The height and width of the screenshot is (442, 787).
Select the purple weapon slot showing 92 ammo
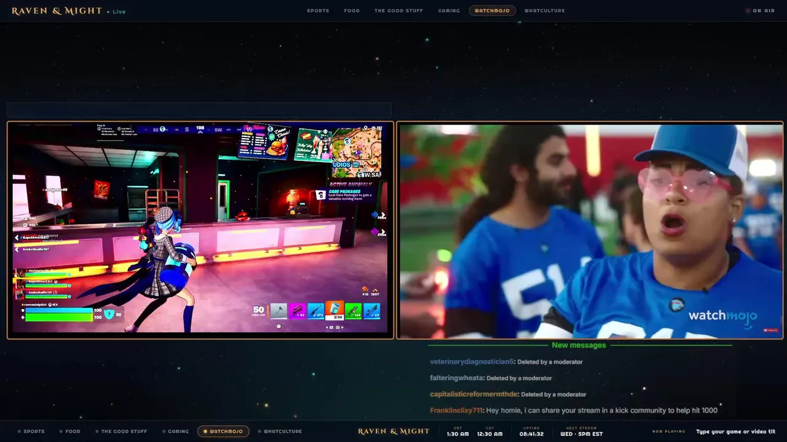tap(298, 311)
